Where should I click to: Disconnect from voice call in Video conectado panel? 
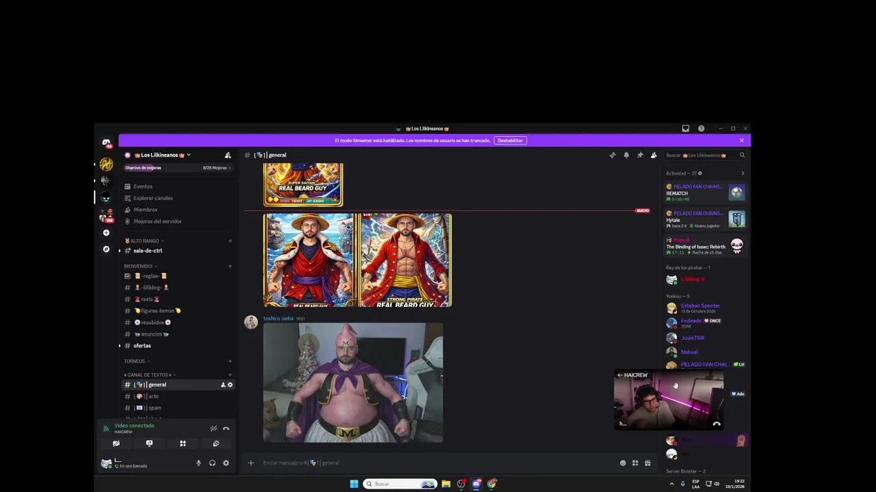(226, 428)
